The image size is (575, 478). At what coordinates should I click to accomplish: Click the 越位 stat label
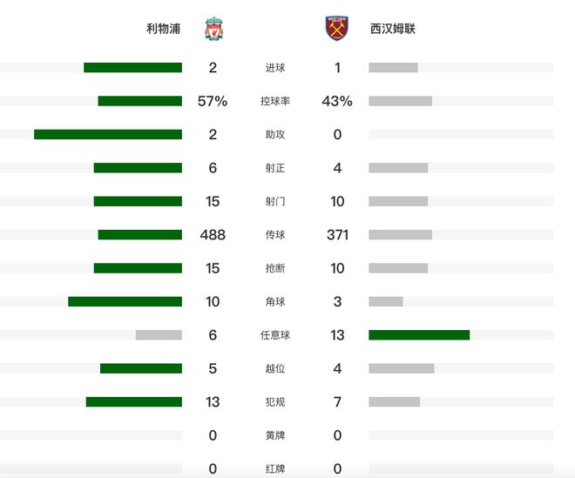pyautogui.click(x=275, y=368)
